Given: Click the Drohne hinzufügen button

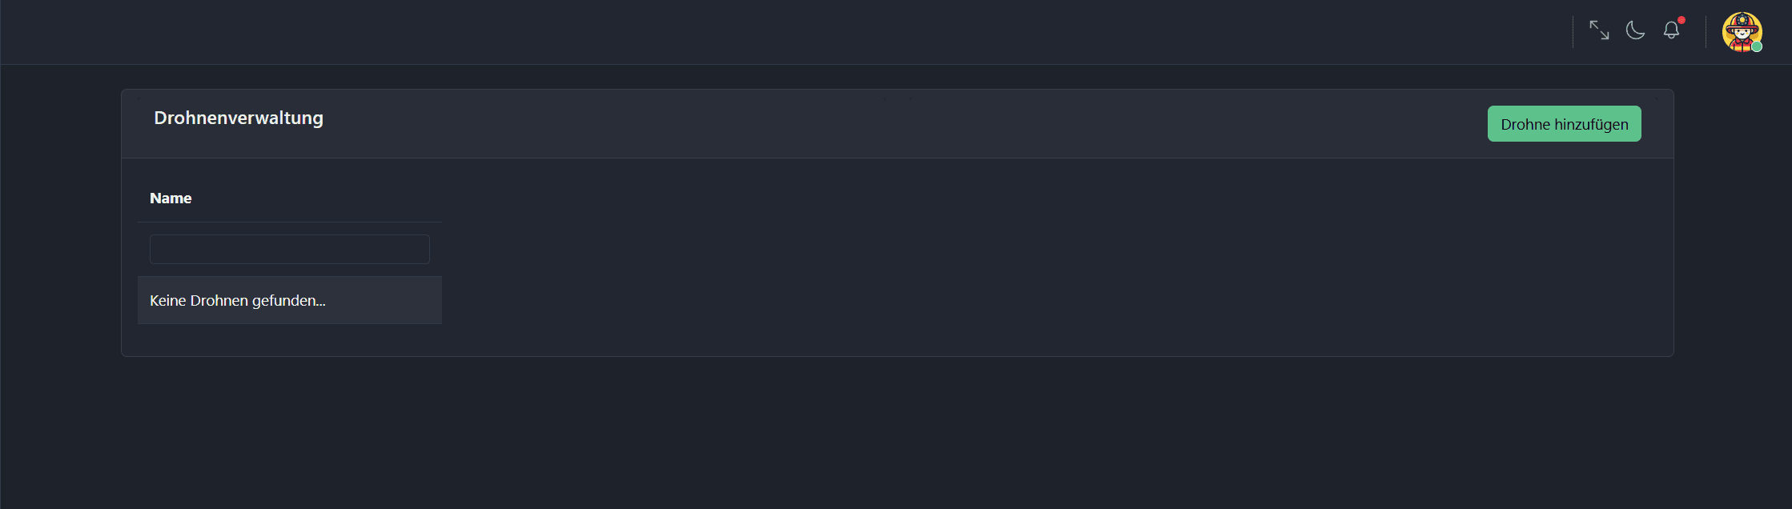Looking at the screenshot, I should click(x=1564, y=124).
